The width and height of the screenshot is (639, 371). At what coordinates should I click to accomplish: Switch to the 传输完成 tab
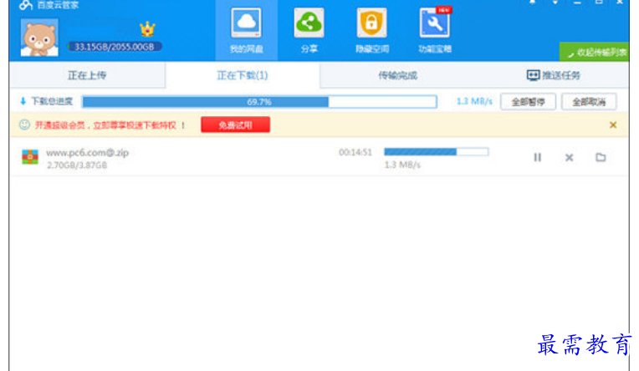398,75
